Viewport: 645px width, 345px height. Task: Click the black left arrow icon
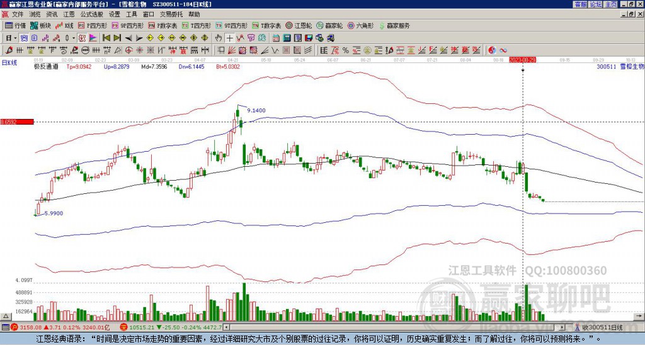click(x=128, y=38)
